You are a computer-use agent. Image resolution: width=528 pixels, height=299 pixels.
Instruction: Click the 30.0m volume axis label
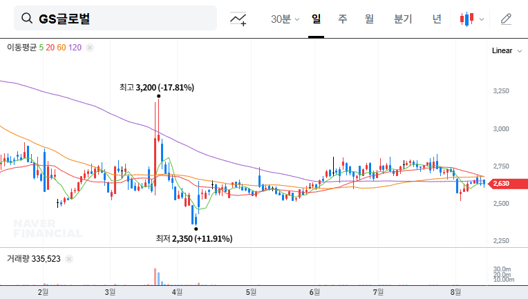coord(502,269)
